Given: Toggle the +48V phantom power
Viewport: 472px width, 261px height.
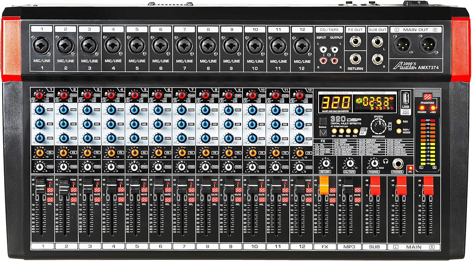Looking at the screenshot, I should click(x=433, y=108).
